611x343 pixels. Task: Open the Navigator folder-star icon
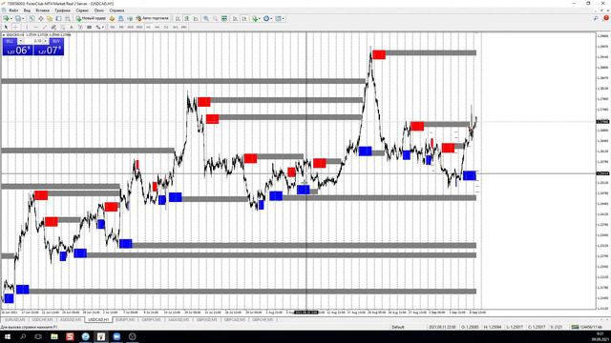50,18
